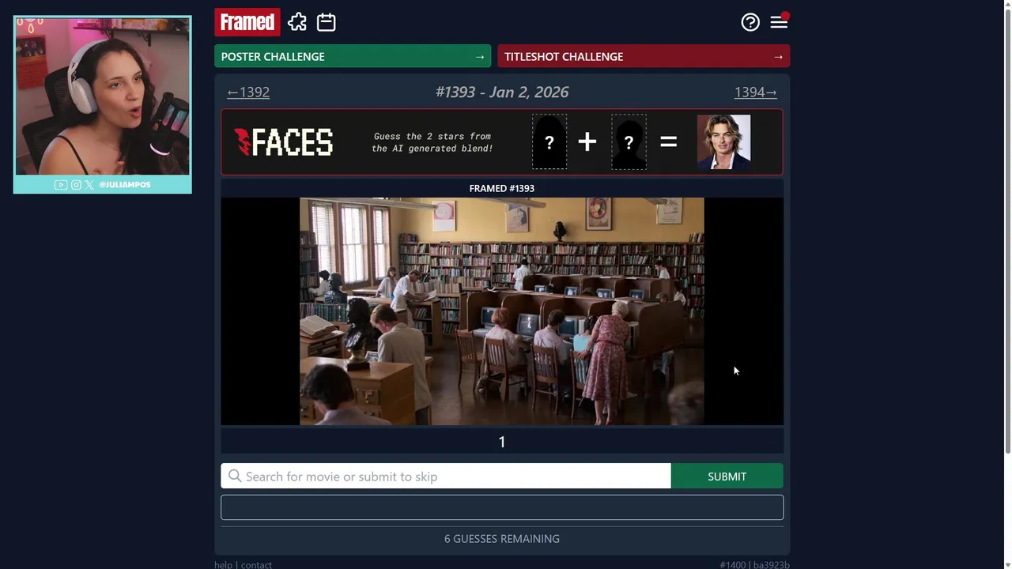The height and width of the screenshot is (569, 1012).
Task: Click the 'Guess the 2 stars' text
Action: click(x=432, y=142)
